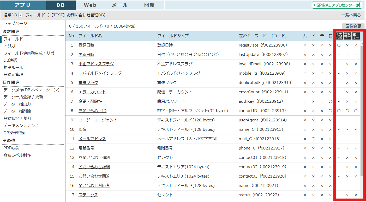The image size is (366, 202).
Task: Switch to the アプリ tab
Action: click(x=23, y=5)
